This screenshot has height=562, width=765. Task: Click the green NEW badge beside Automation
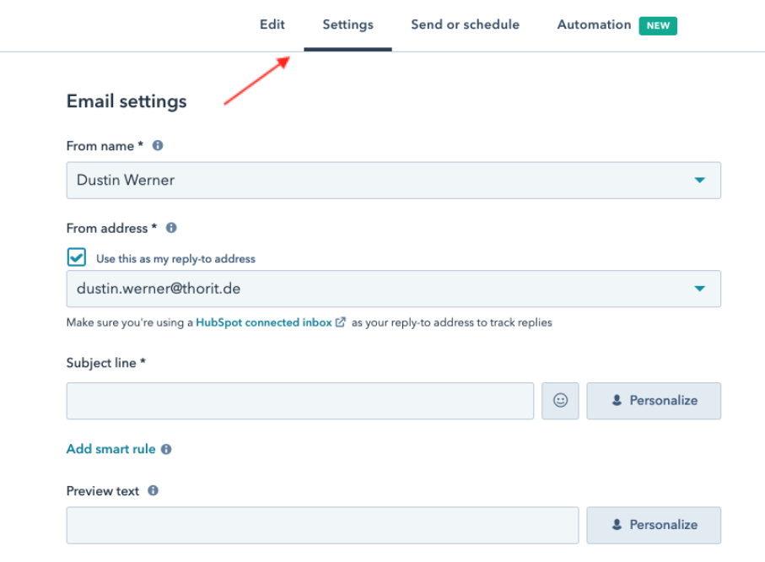(658, 25)
